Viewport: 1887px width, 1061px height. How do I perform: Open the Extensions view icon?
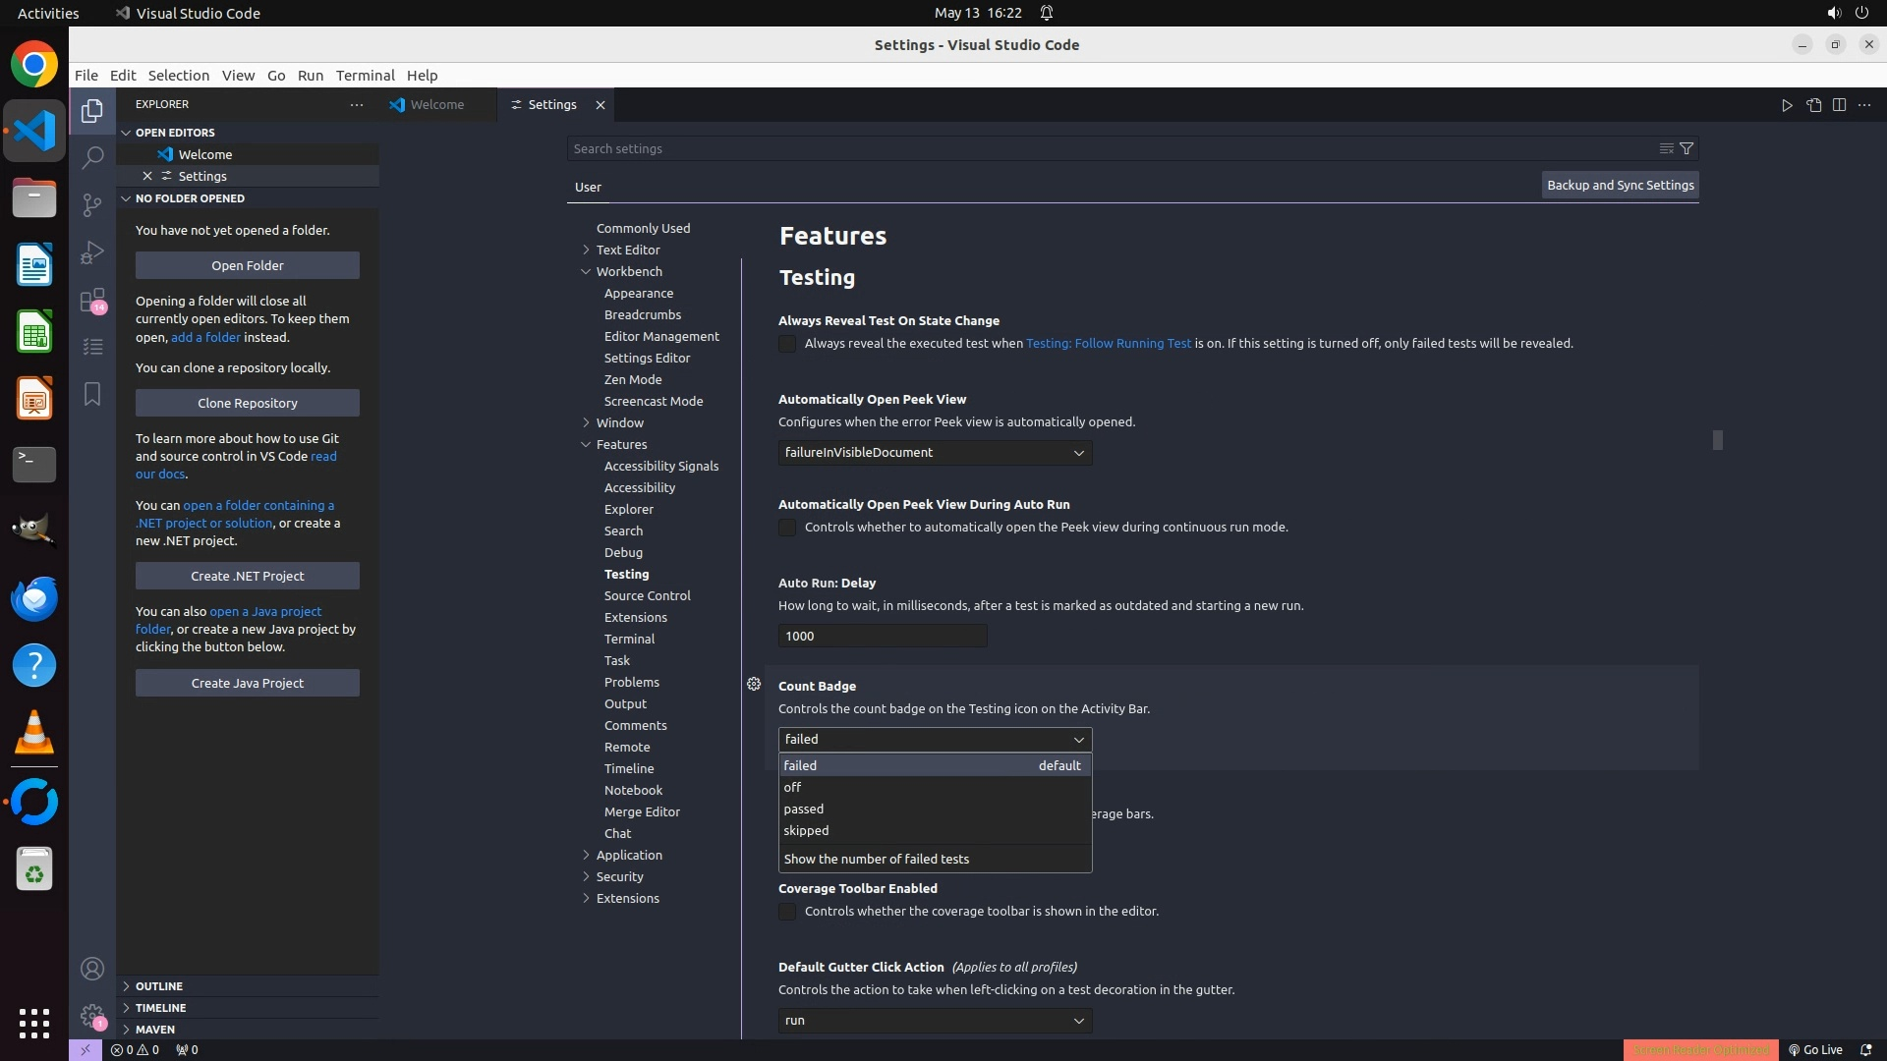click(x=92, y=300)
